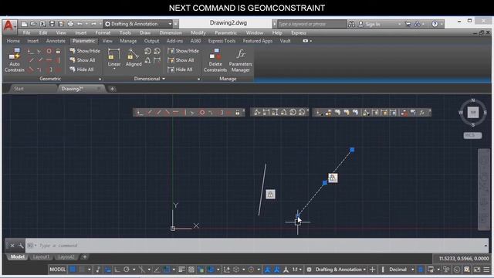Open the Modify menu
The width and height of the screenshot is (494, 278).
pyautogui.click(x=198, y=32)
